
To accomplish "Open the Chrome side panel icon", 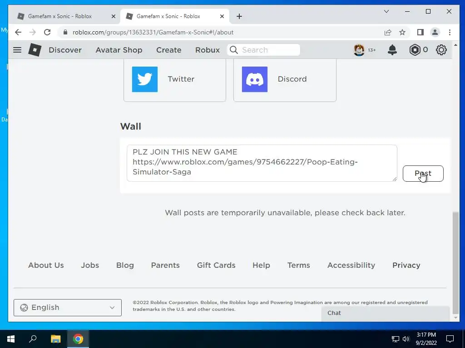I will pos(420,32).
